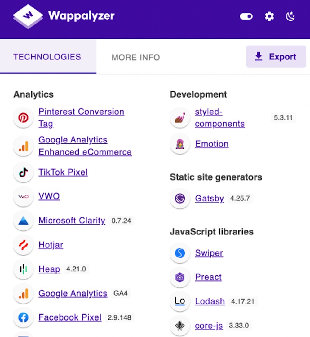
Task: Click the Analytics category heading
Action: (33, 94)
